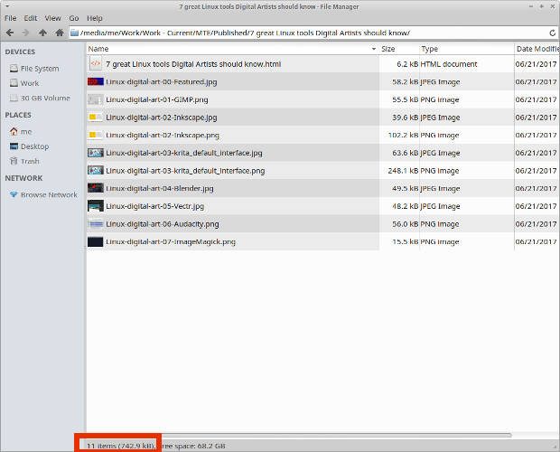Open the Help menu

click(x=95, y=18)
